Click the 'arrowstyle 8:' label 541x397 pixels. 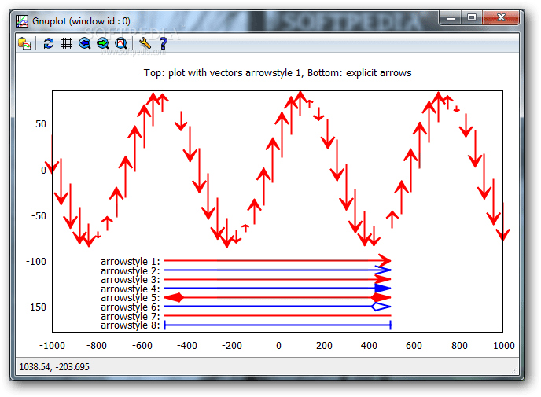tap(131, 325)
